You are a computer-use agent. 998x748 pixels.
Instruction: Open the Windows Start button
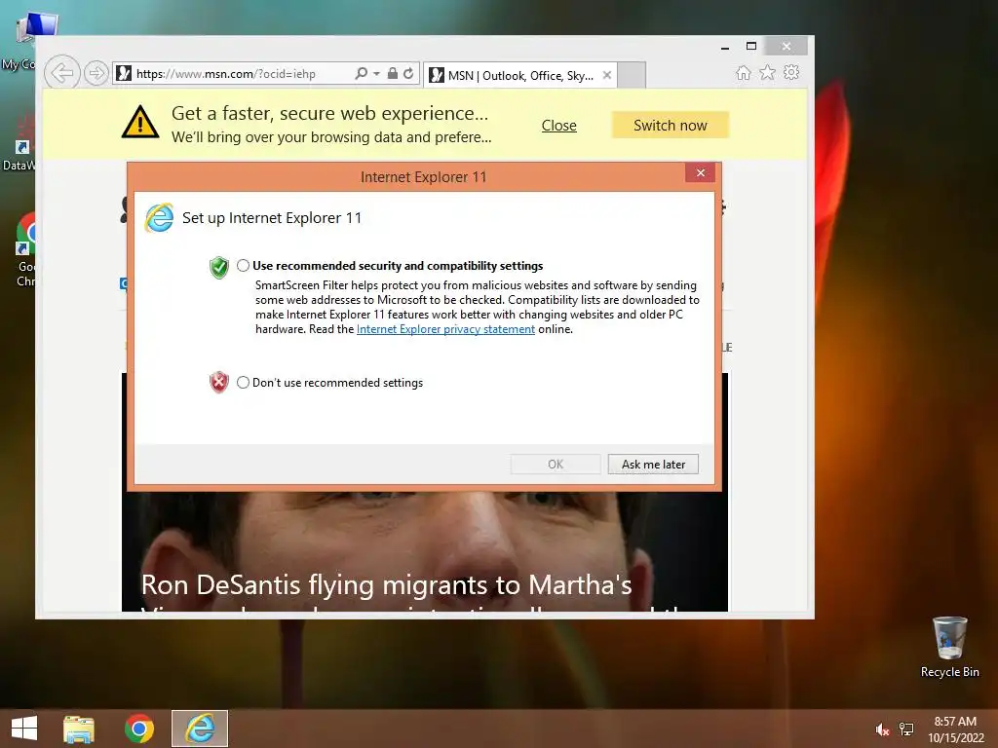pos(24,729)
